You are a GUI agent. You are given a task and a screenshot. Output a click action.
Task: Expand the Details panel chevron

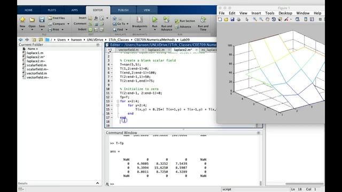point(97,183)
